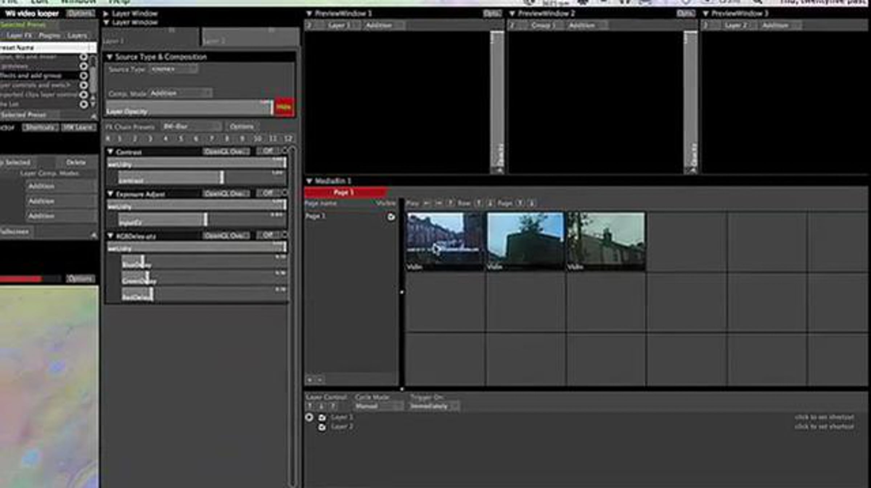Click the Row up arrow in MediaBin toolbar
This screenshot has height=488, width=871.
479,203
